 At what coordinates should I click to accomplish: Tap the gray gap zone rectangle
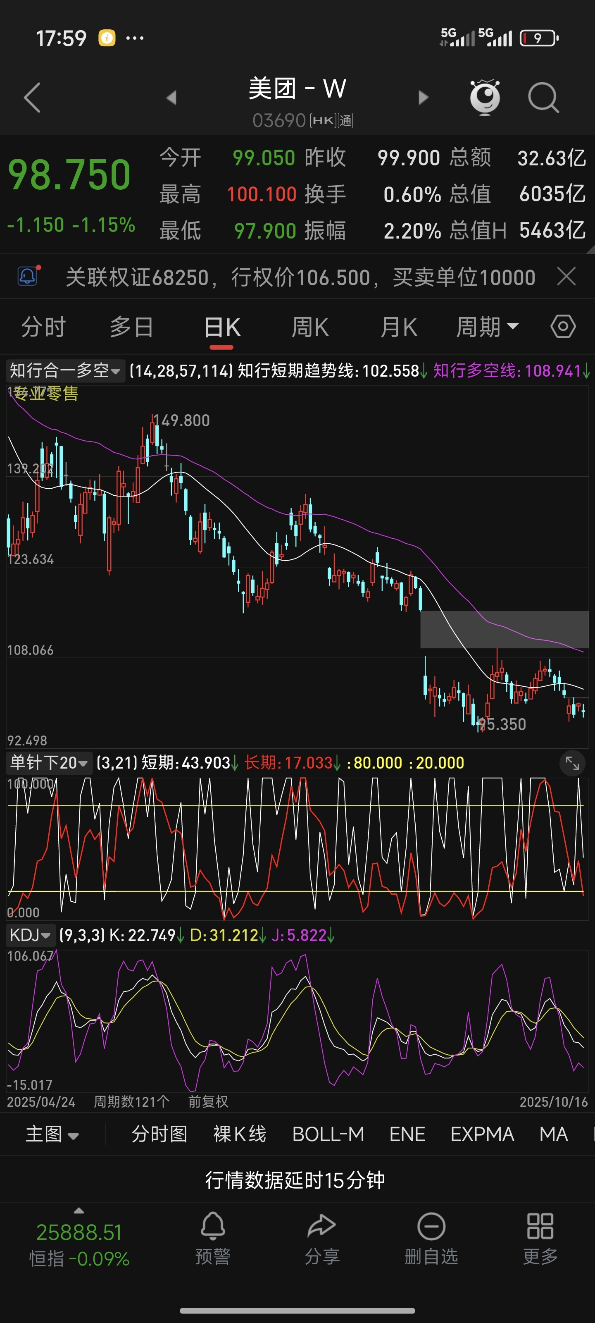(x=504, y=629)
